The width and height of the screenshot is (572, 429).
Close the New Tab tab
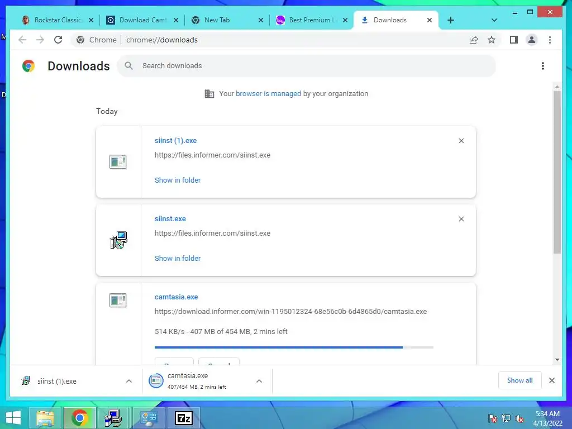point(260,20)
